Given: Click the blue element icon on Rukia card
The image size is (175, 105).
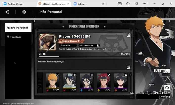Looking at the screenshot, I should 82,90.
